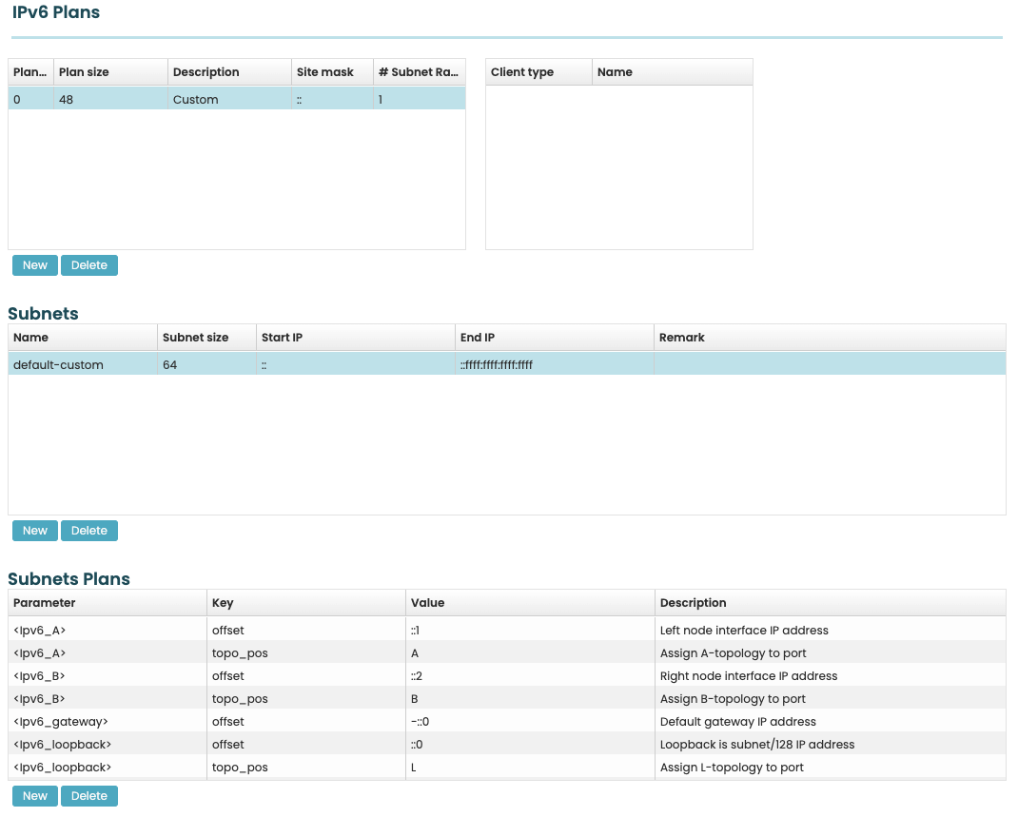This screenshot has width=1018, height=817.
Task: Click the Start IP column header
Action: pos(355,338)
